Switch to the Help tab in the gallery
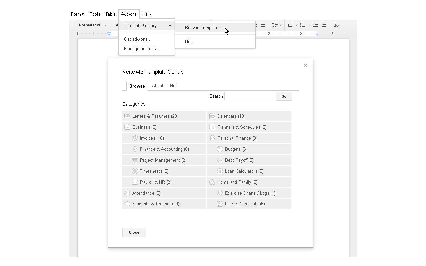 point(174,86)
